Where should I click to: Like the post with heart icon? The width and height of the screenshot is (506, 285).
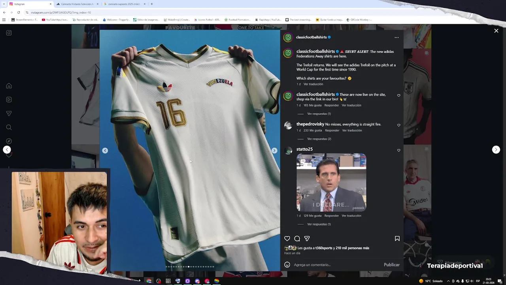(x=287, y=238)
